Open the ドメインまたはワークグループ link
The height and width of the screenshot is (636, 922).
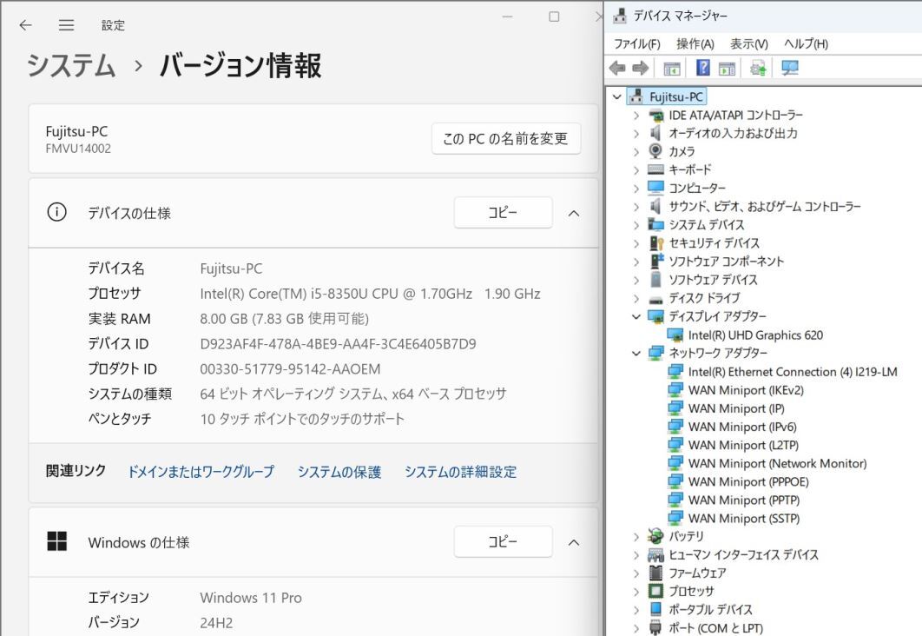tap(201, 471)
